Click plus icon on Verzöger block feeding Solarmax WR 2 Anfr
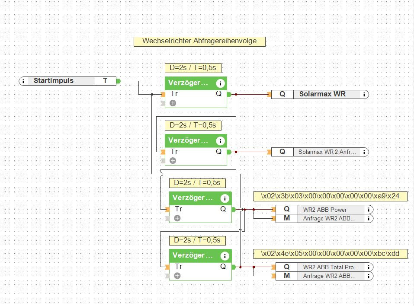Viewport: 414px width, 306px height. tap(173, 161)
